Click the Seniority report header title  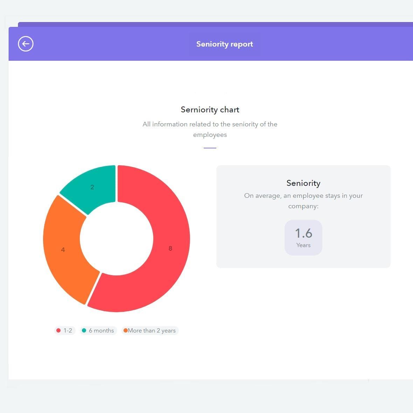(225, 44)
